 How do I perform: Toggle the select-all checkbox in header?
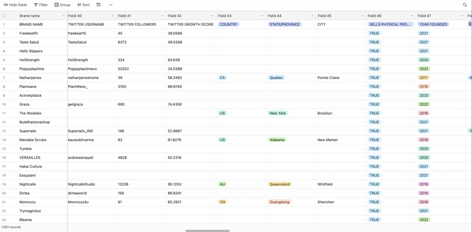coord(4,15)
